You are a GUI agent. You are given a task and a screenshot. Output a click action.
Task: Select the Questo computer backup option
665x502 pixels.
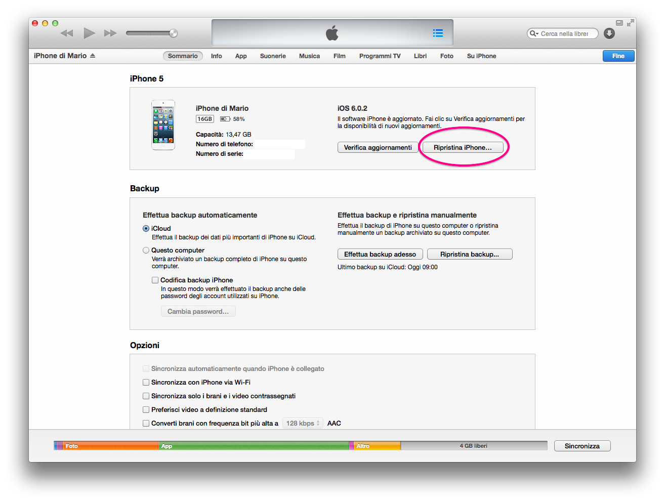(146, 250)
